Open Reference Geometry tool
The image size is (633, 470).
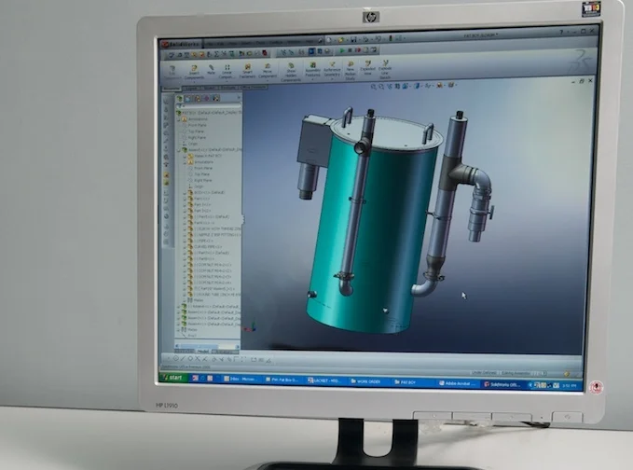(332, 70)
